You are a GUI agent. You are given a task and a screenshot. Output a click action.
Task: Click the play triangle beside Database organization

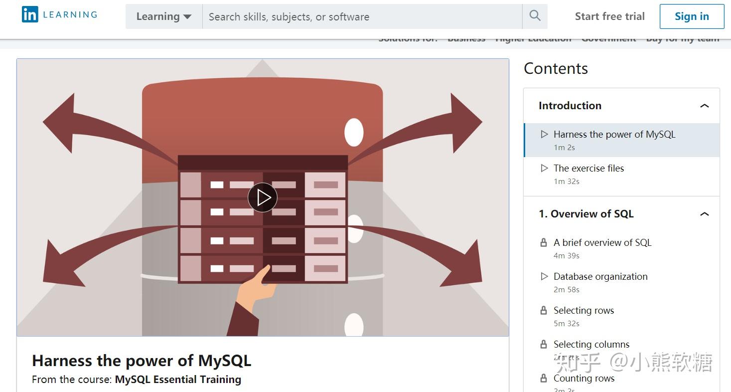[544, 276]
